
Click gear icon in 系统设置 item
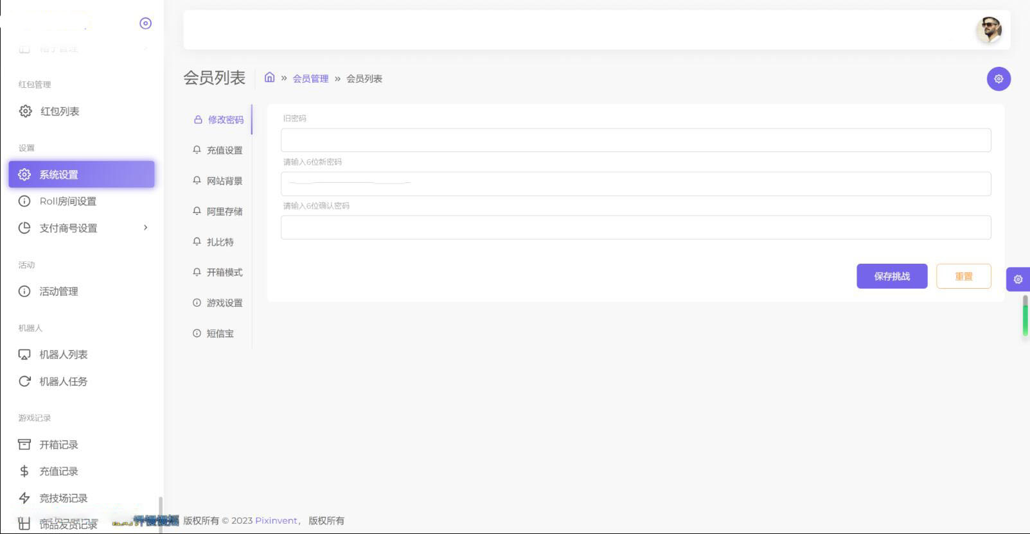(24, 175)
